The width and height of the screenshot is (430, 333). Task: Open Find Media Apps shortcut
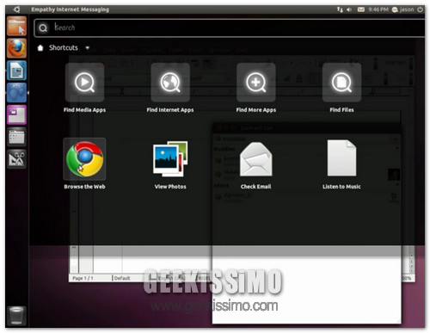(x=84, y=88)
